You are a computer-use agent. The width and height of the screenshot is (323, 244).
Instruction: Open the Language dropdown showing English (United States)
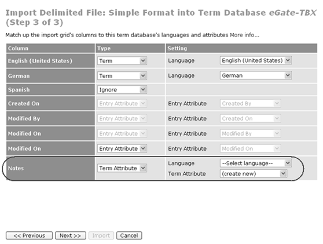coord(256,60)
